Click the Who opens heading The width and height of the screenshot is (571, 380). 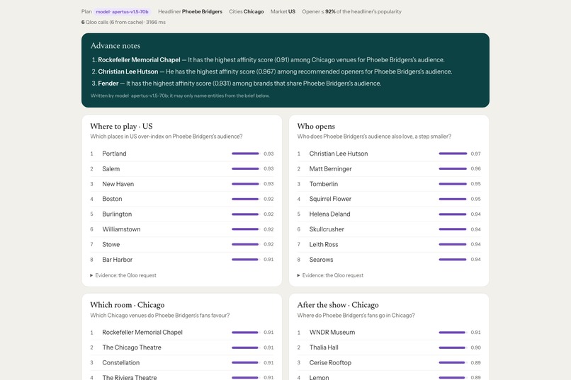316,126
